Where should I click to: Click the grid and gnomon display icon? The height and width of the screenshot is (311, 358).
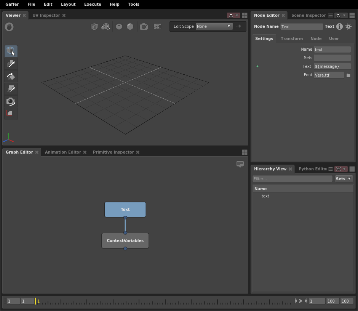coord(157,27)
